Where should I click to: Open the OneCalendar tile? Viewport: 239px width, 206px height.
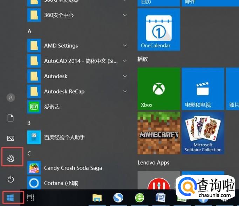pyautogui.click(x=159, y=29)
